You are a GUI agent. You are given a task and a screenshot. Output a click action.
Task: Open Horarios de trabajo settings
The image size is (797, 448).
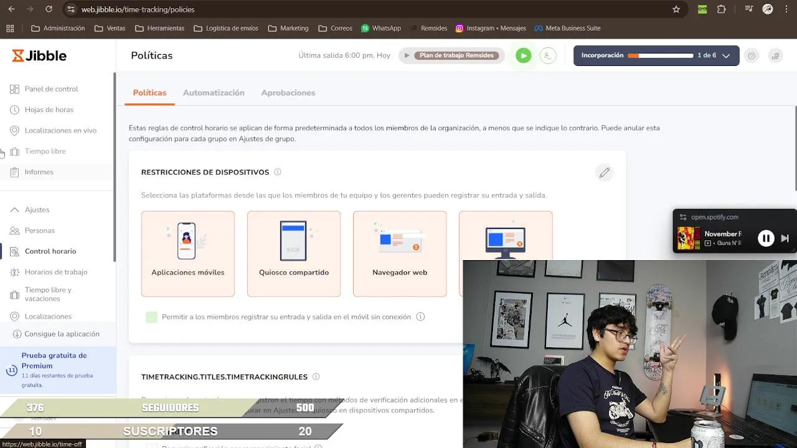[56, 272]
